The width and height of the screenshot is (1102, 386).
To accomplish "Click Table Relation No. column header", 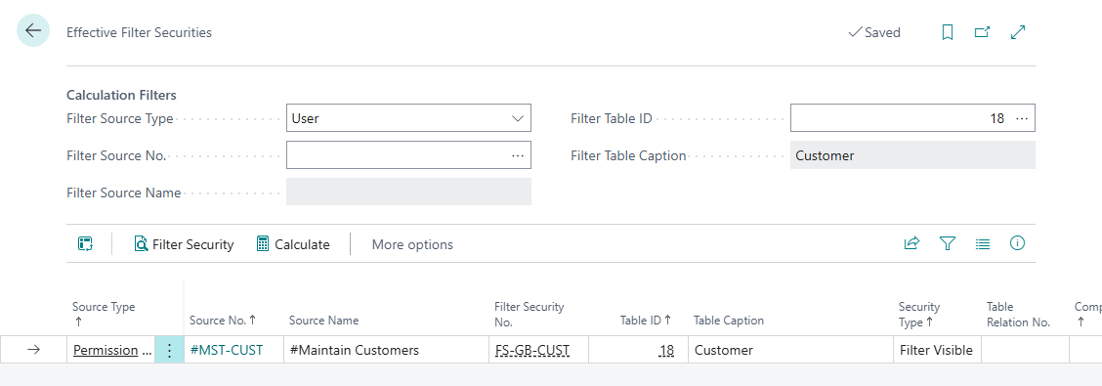I will pyautogui.click(x=1018, y=315).
